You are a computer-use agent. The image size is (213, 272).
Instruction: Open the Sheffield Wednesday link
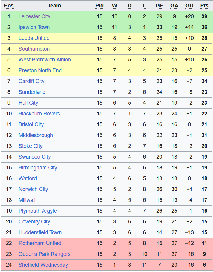tap(43, 265)
